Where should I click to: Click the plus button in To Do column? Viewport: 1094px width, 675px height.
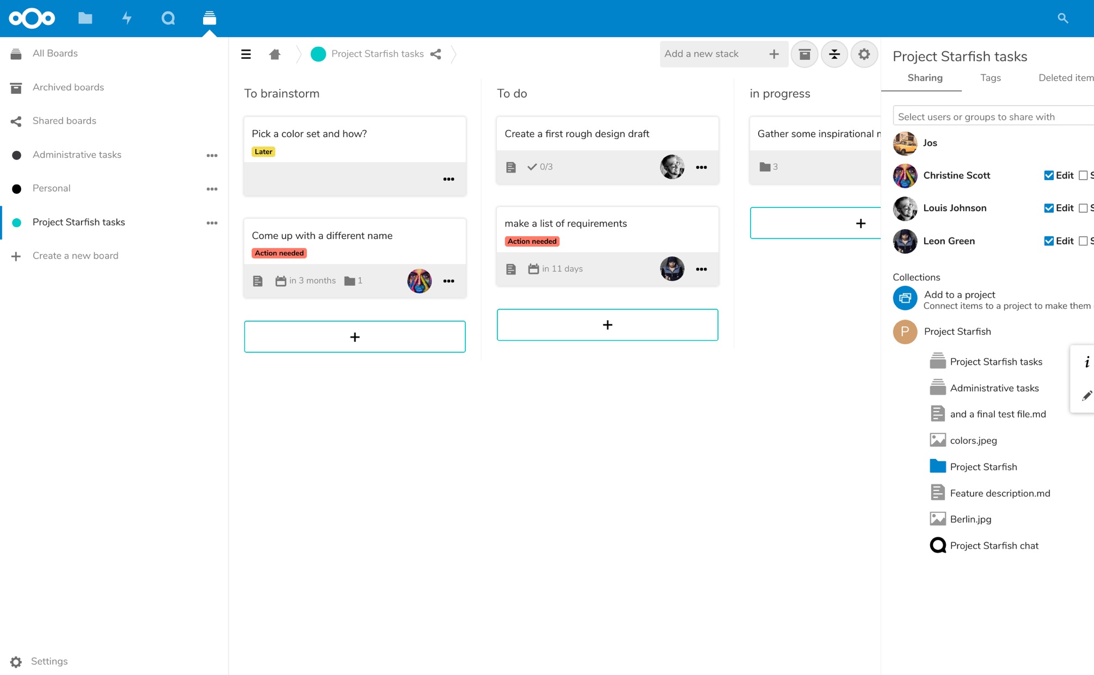click(607, 325)
